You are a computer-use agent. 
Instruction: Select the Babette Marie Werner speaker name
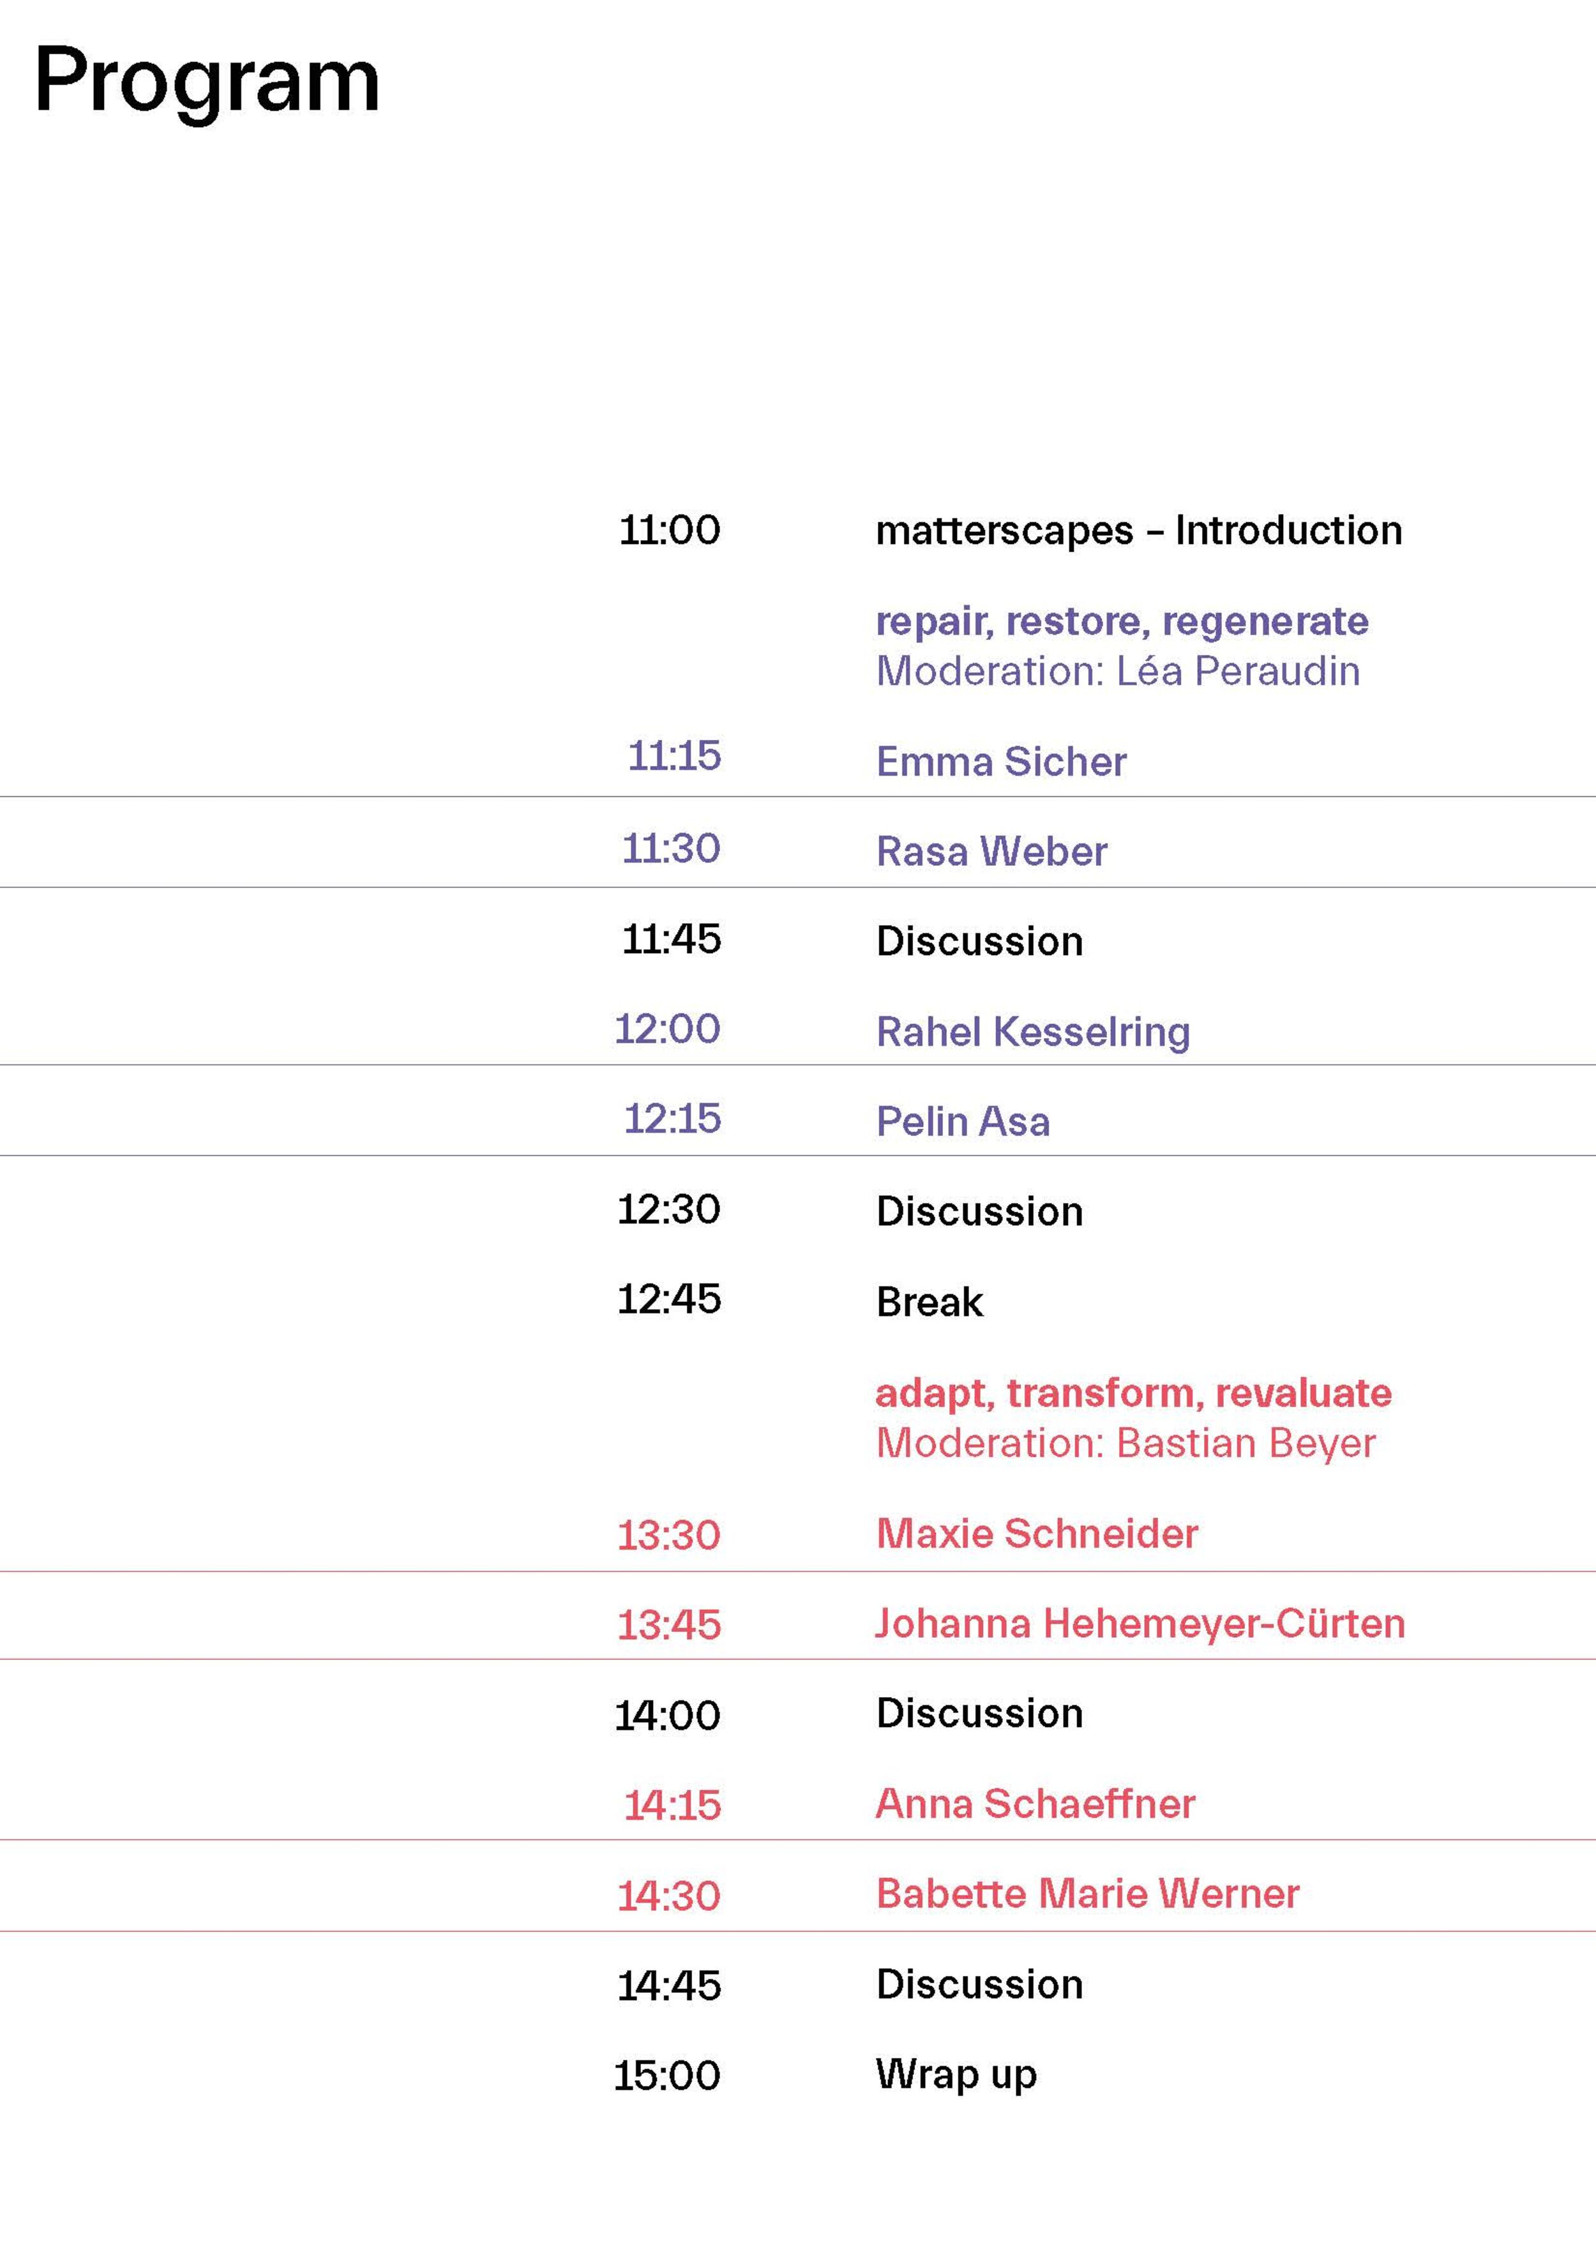click(1087, 1893)
